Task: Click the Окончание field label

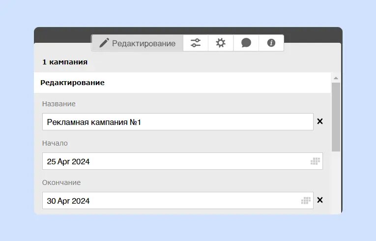Action: 61,182
